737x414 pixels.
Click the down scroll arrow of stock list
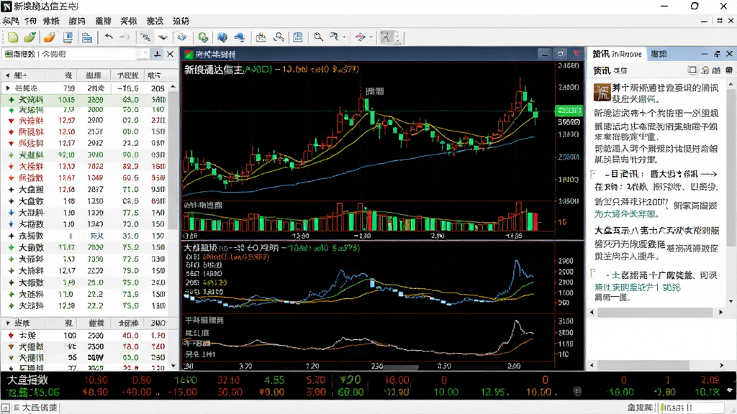click(x=173, y=366)
